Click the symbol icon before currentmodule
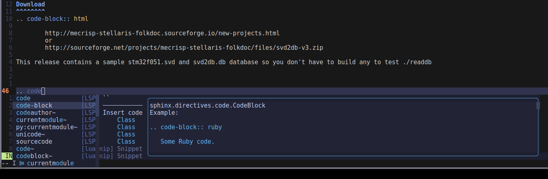548x179 pixels. [x=22, y=163]
